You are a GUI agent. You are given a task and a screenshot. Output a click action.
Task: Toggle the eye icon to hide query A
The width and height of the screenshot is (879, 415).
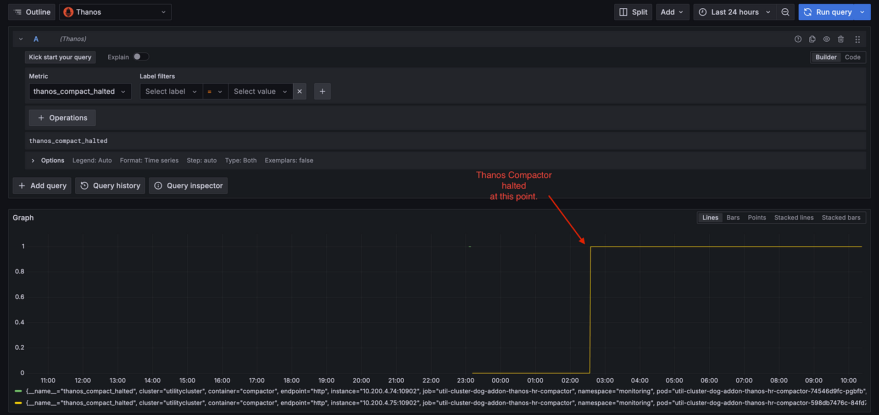pyautogui.click(x=826, y=39)
